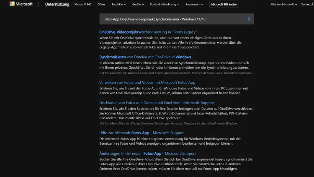The width and height of the screenshot is (314, 177).
Task: Open Synchronisieren von Dateien mit OneDrive in Windows
Action: tap(145, 57)
